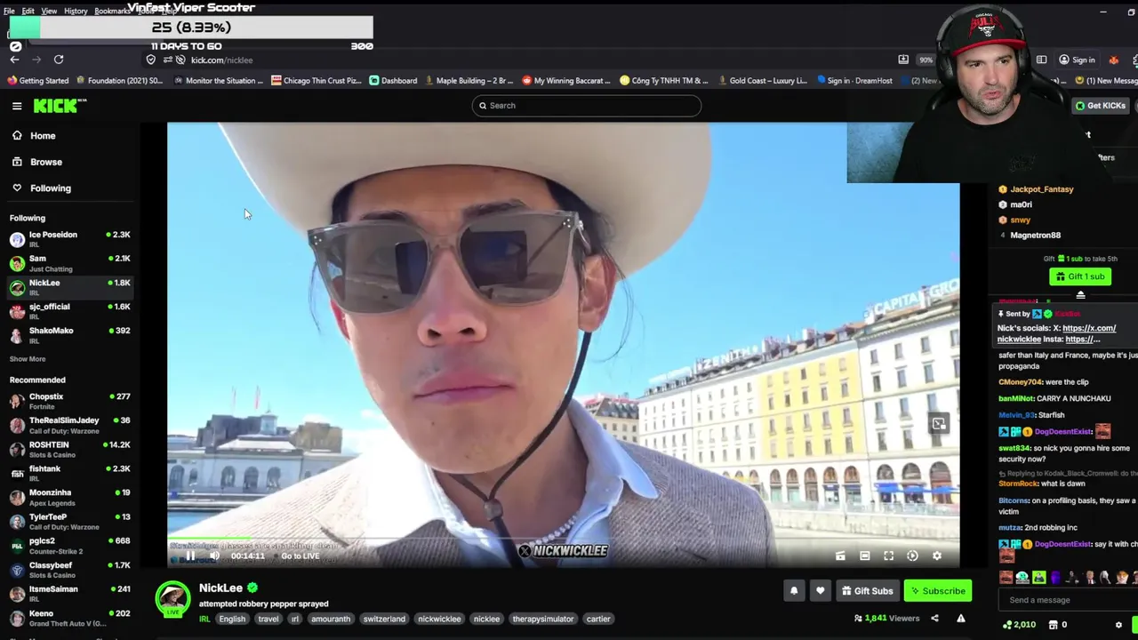Image resolution: width=1138 pixels, height=640 pixels.
Task: Mute the stream volume
Action: [x=214, y=556]
